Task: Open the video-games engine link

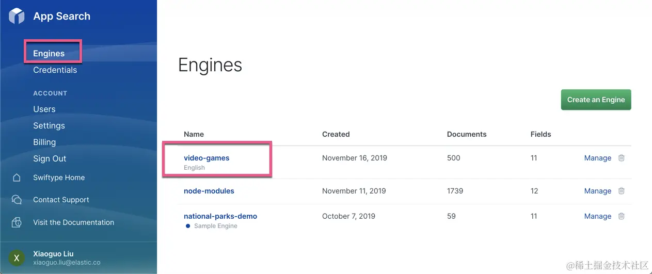Action: (x=206, y=158)
